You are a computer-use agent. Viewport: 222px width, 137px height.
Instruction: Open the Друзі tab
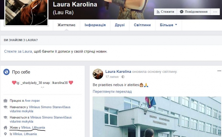120,25
